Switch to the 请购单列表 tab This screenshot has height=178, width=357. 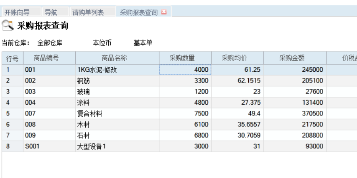click(x=88, y=13)
